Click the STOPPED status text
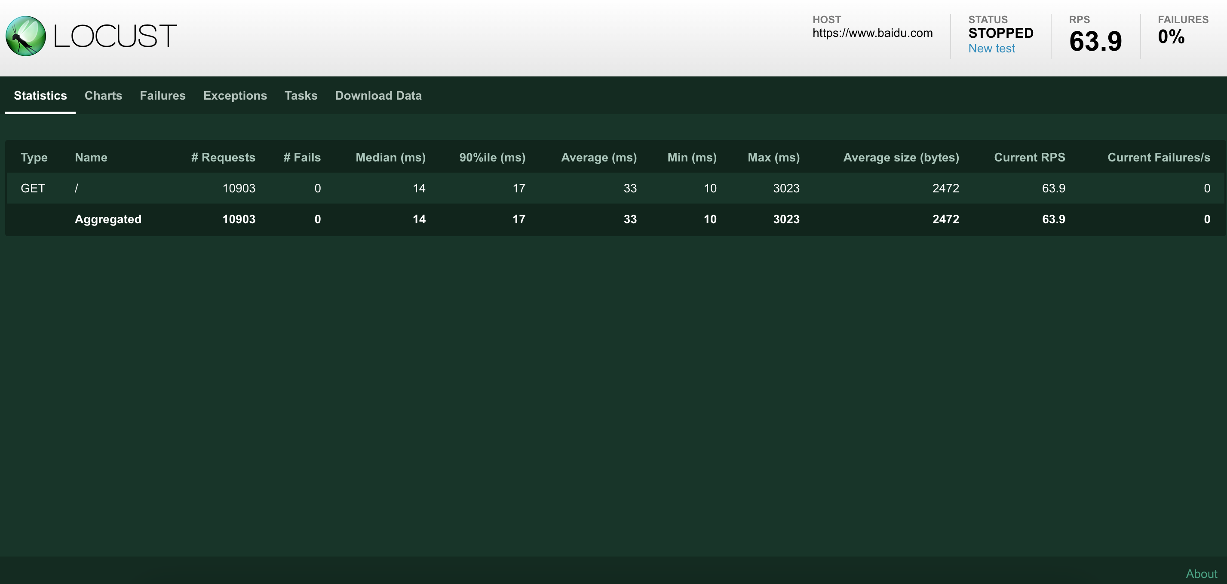This screenshot has height=584, width=1227. 1001,33
